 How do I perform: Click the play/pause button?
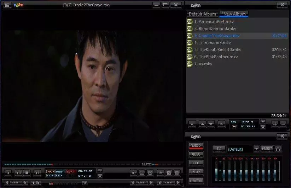point(18,173)
